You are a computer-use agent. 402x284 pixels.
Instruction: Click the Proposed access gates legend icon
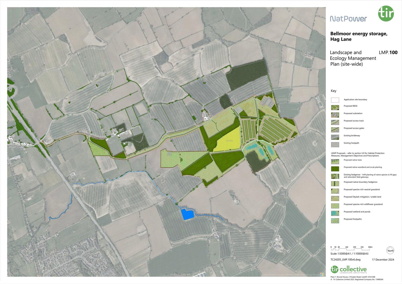pyautogui.click(x=335, y=130)
